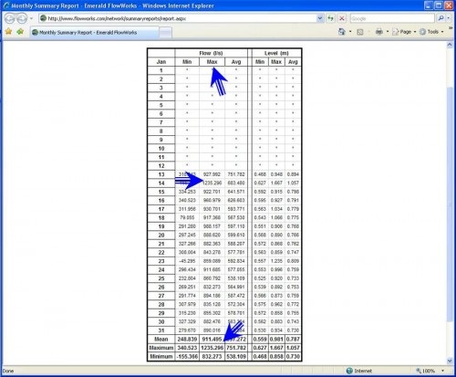Open zoom level dropdown arrow in status bar
Screen dimensions: 456x377
click(442, 371)
